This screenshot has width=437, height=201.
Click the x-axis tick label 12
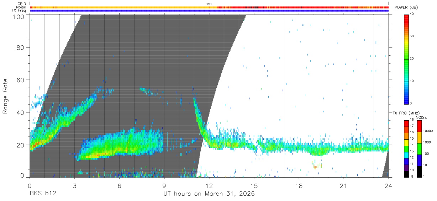point(209,186)
